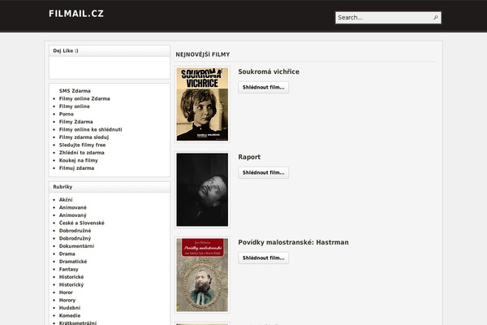The height and width of the screenshot is (325, 487).
Task: Select the Dokumentární category
Action: coord(76,246)
